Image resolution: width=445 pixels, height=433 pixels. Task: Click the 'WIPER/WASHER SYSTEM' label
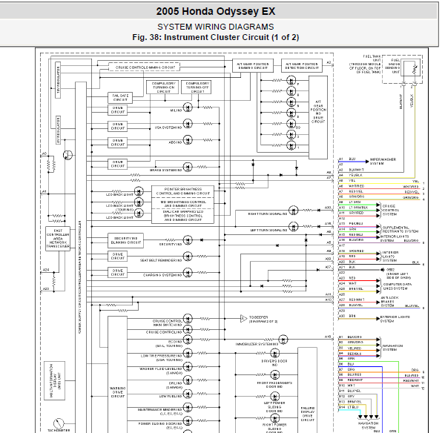coord(383,162)
